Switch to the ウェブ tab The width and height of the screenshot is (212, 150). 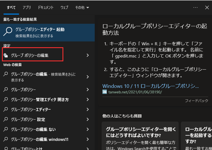(64, 7)
